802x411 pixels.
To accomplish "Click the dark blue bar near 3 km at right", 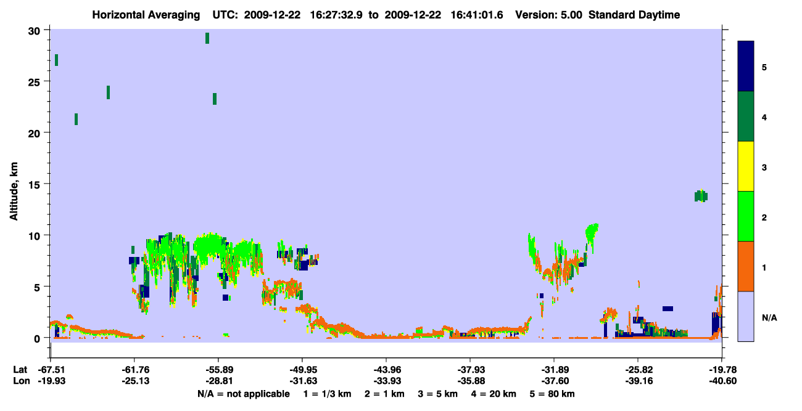I will coord(667,309).
